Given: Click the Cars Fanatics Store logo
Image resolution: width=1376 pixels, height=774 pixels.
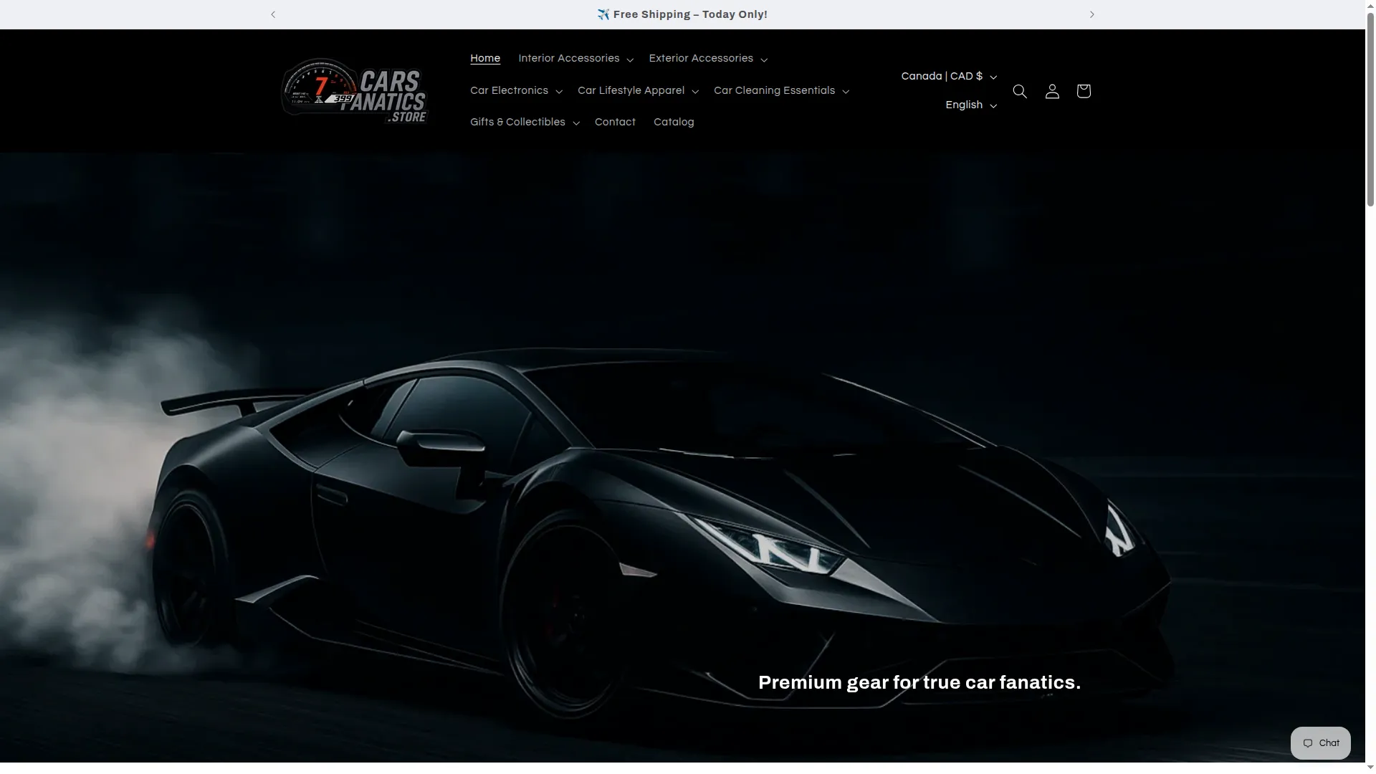Looking at the screenshot, I should [354, 91].
